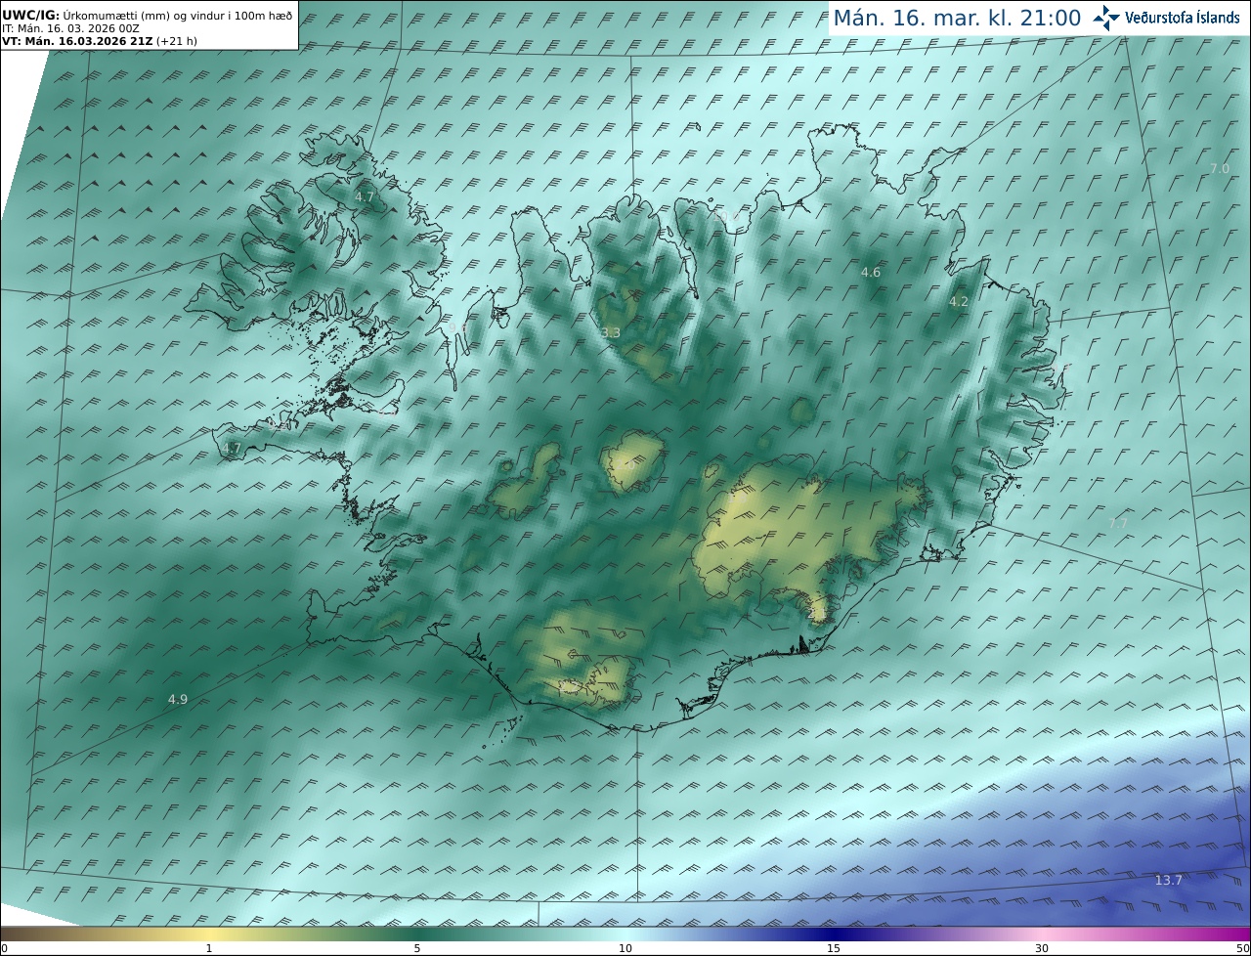Click the 4.6 value on the map
Screen dimensions: 1251x956
pyautogui.click(x=871, y=272)
